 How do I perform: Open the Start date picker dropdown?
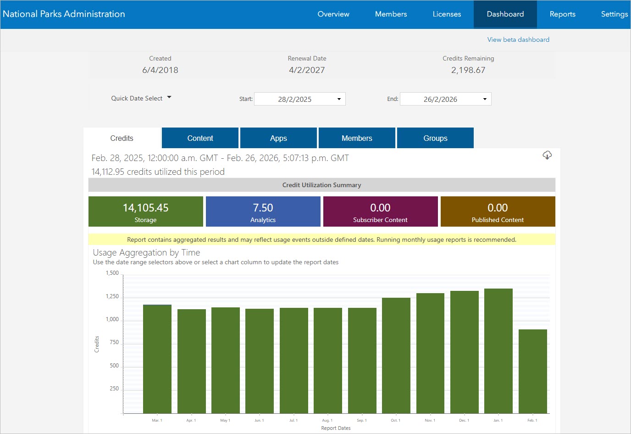(339, 99)
